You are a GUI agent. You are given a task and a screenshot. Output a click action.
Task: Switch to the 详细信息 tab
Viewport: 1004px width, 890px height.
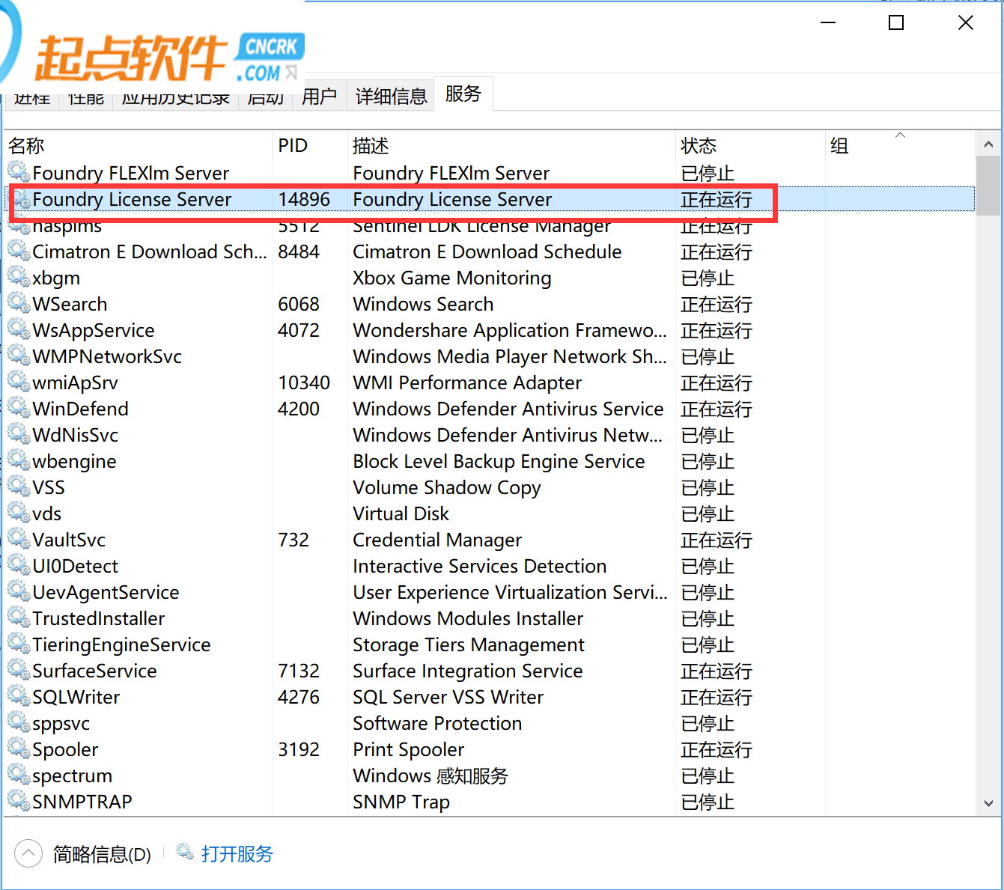[391, 97]
